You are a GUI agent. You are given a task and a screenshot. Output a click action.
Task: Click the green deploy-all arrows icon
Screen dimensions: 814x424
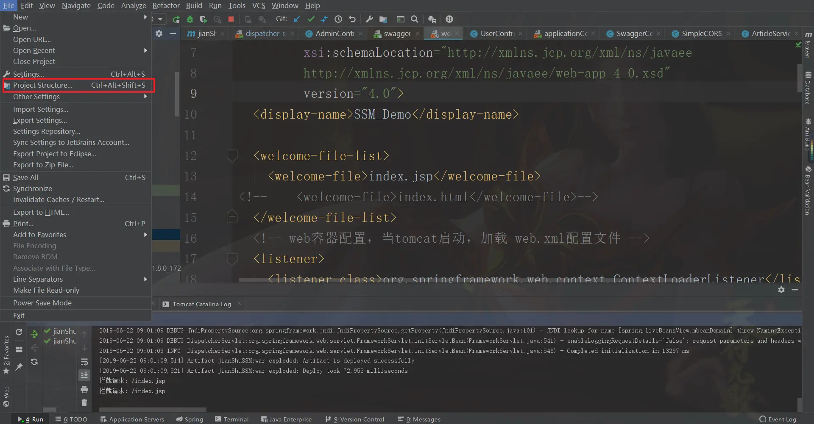[x=34, y=334]
